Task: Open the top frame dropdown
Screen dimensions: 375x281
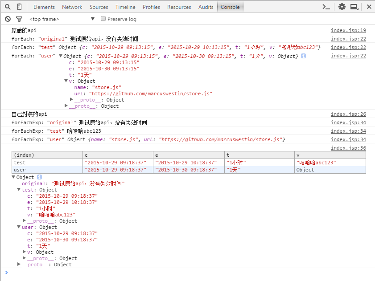Action: pyautogui.click(x=62, y=19)
